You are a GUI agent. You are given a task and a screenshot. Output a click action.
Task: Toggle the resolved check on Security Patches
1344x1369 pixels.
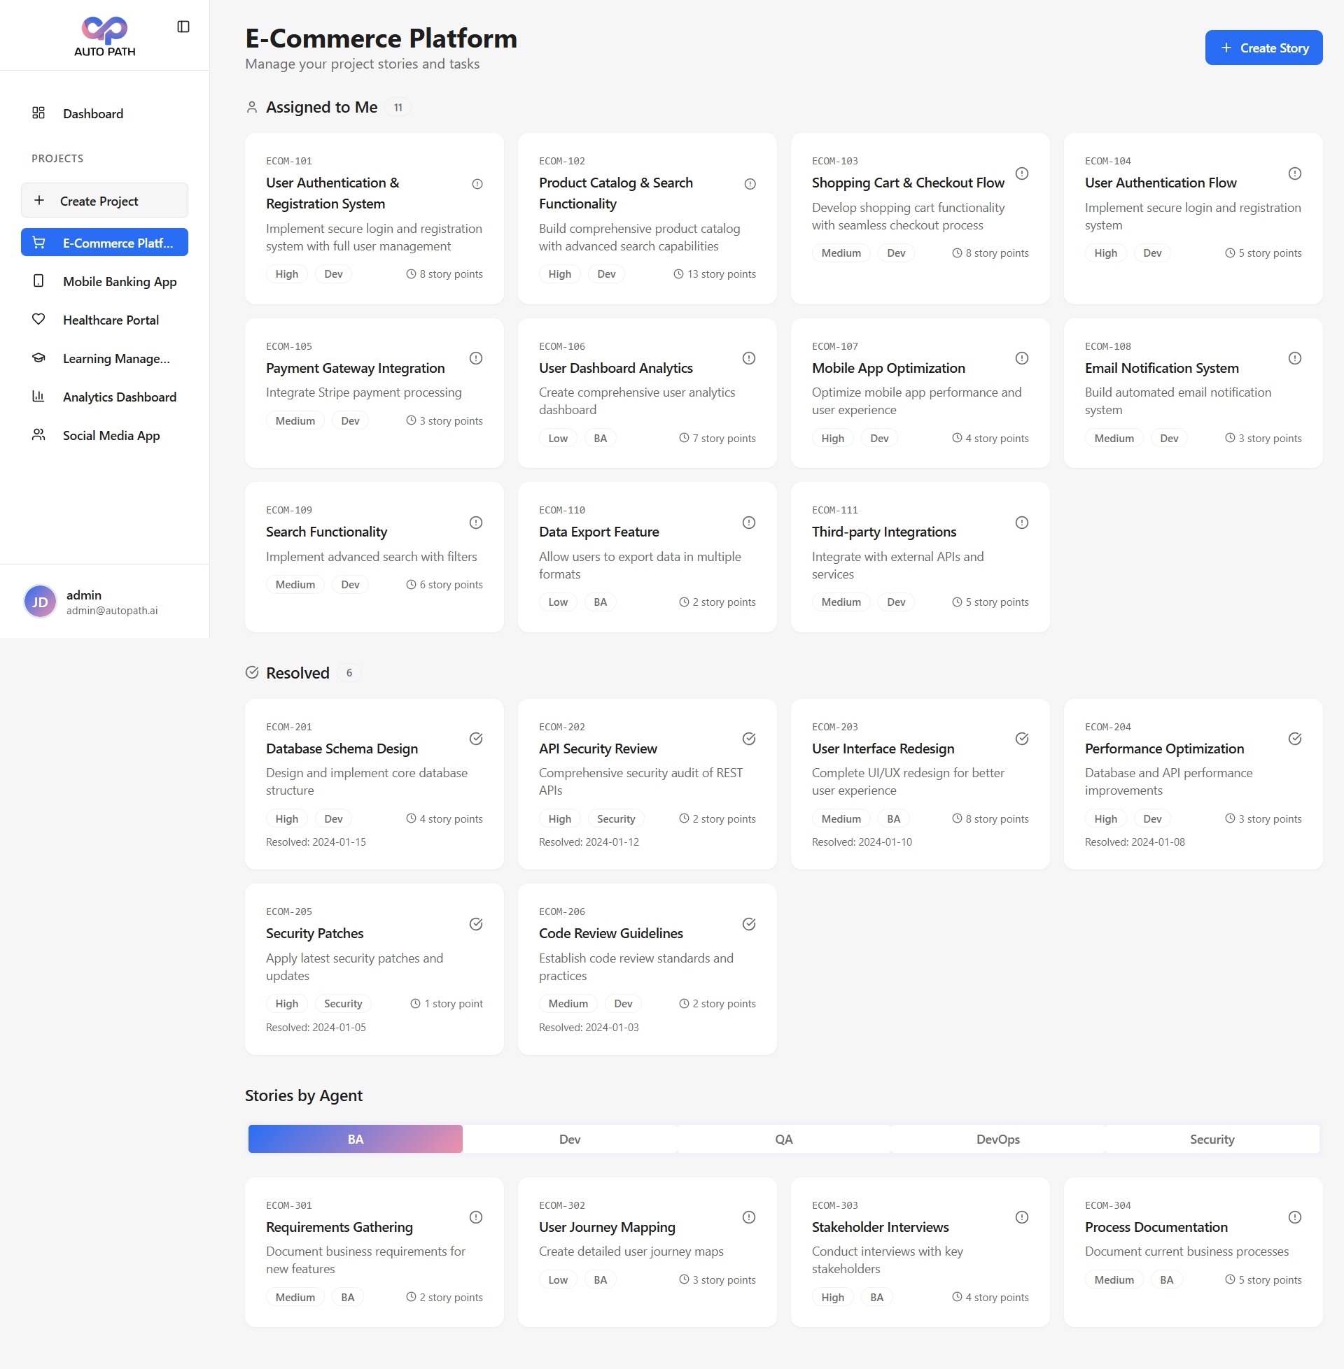coord(475,923)
